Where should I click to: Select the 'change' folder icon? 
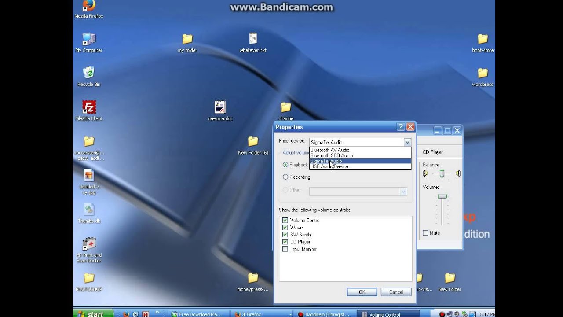(x=286, y=111)
